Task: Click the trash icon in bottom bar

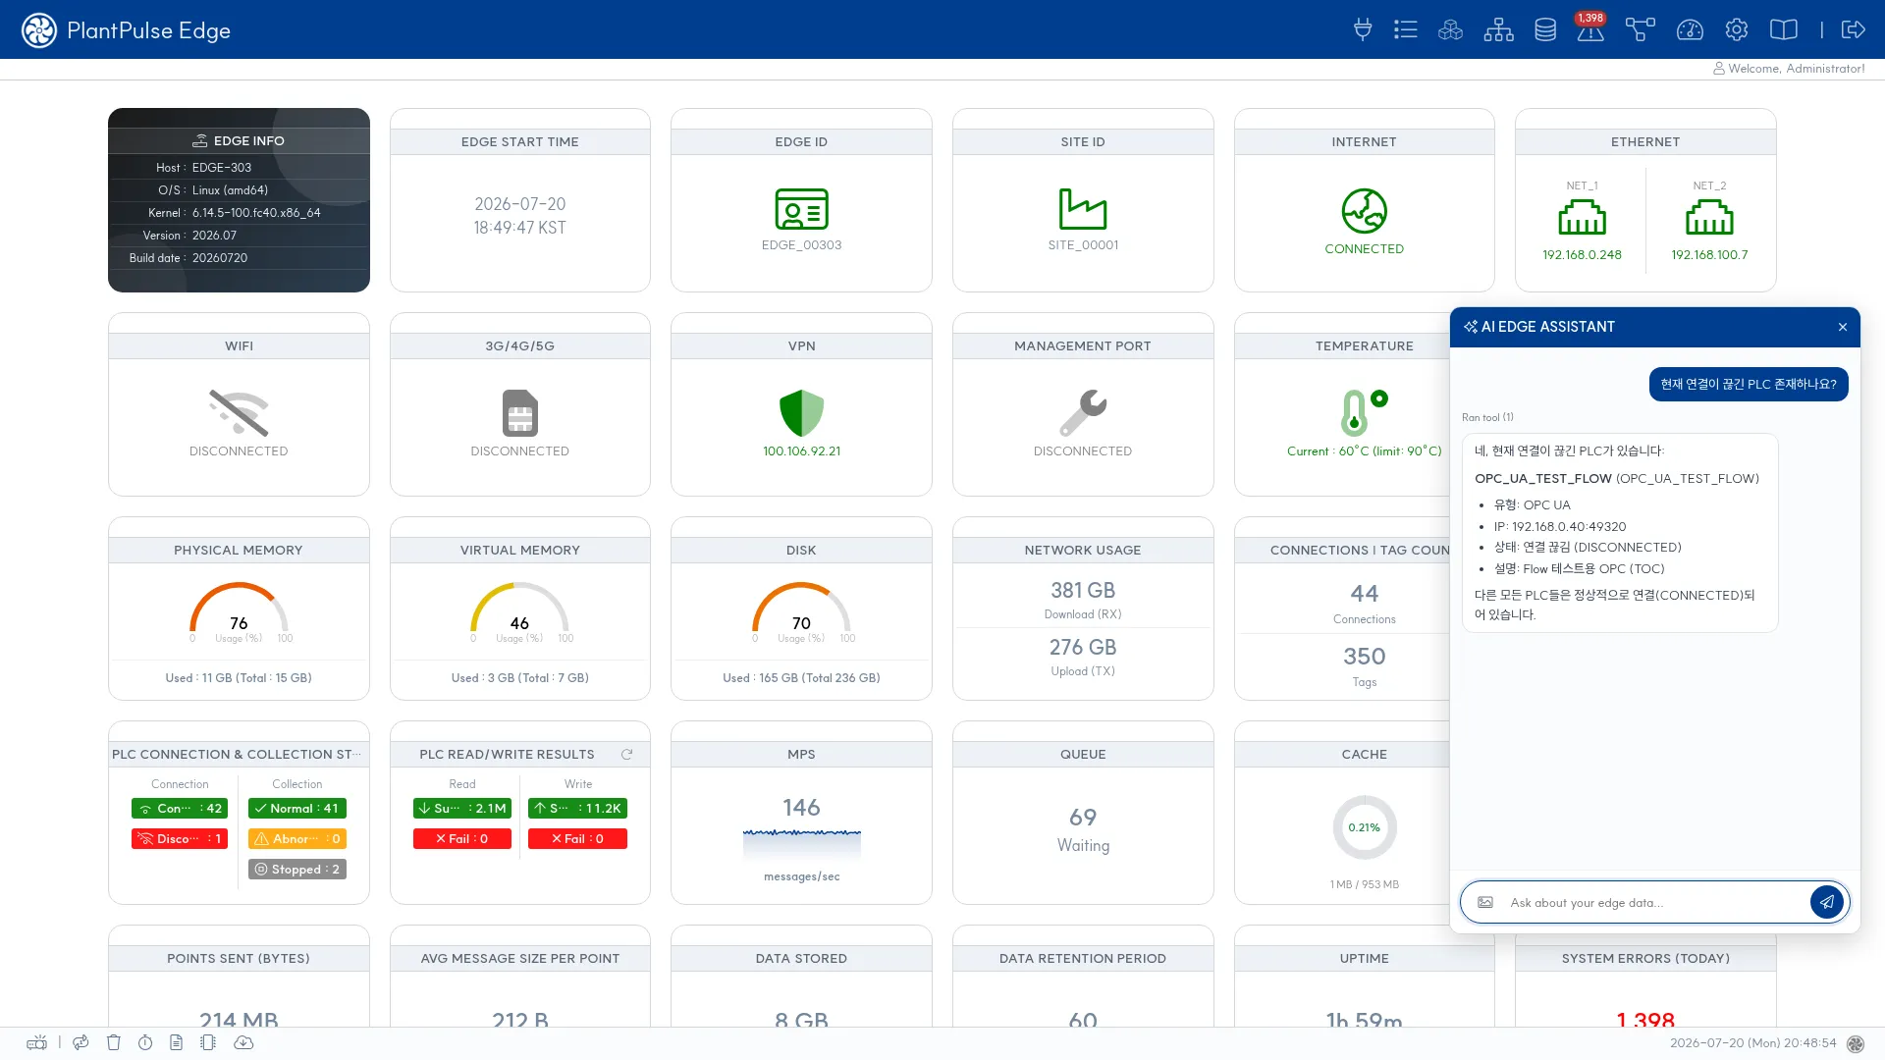Action: coord(114,1042)
